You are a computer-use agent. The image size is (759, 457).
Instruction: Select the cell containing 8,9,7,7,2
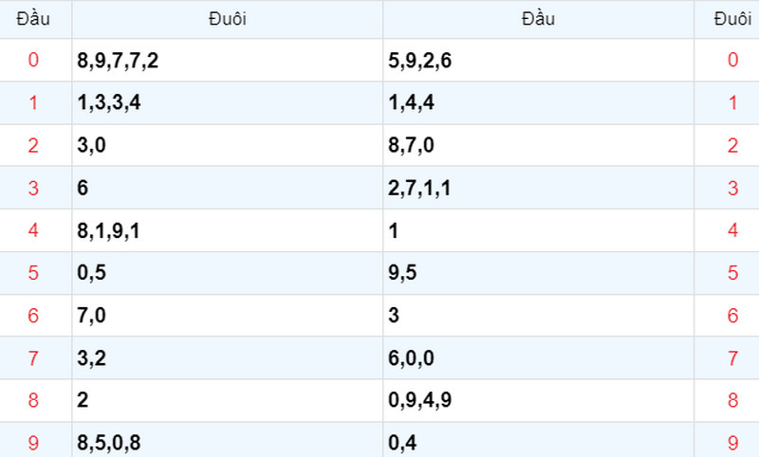(228, 60)
